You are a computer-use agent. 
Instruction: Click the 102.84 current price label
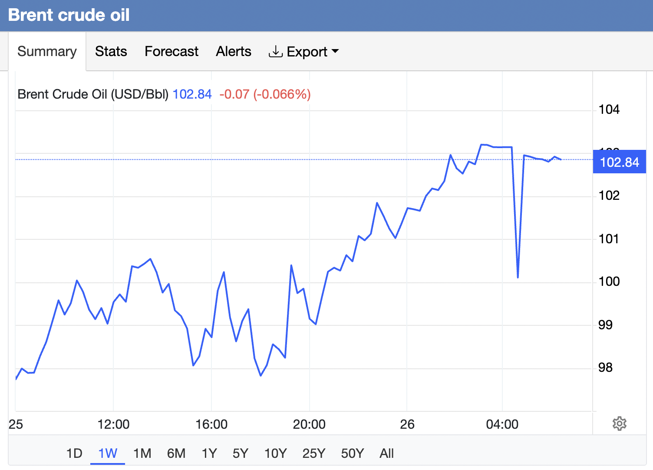pyautogui.click(x=619, y=162)
